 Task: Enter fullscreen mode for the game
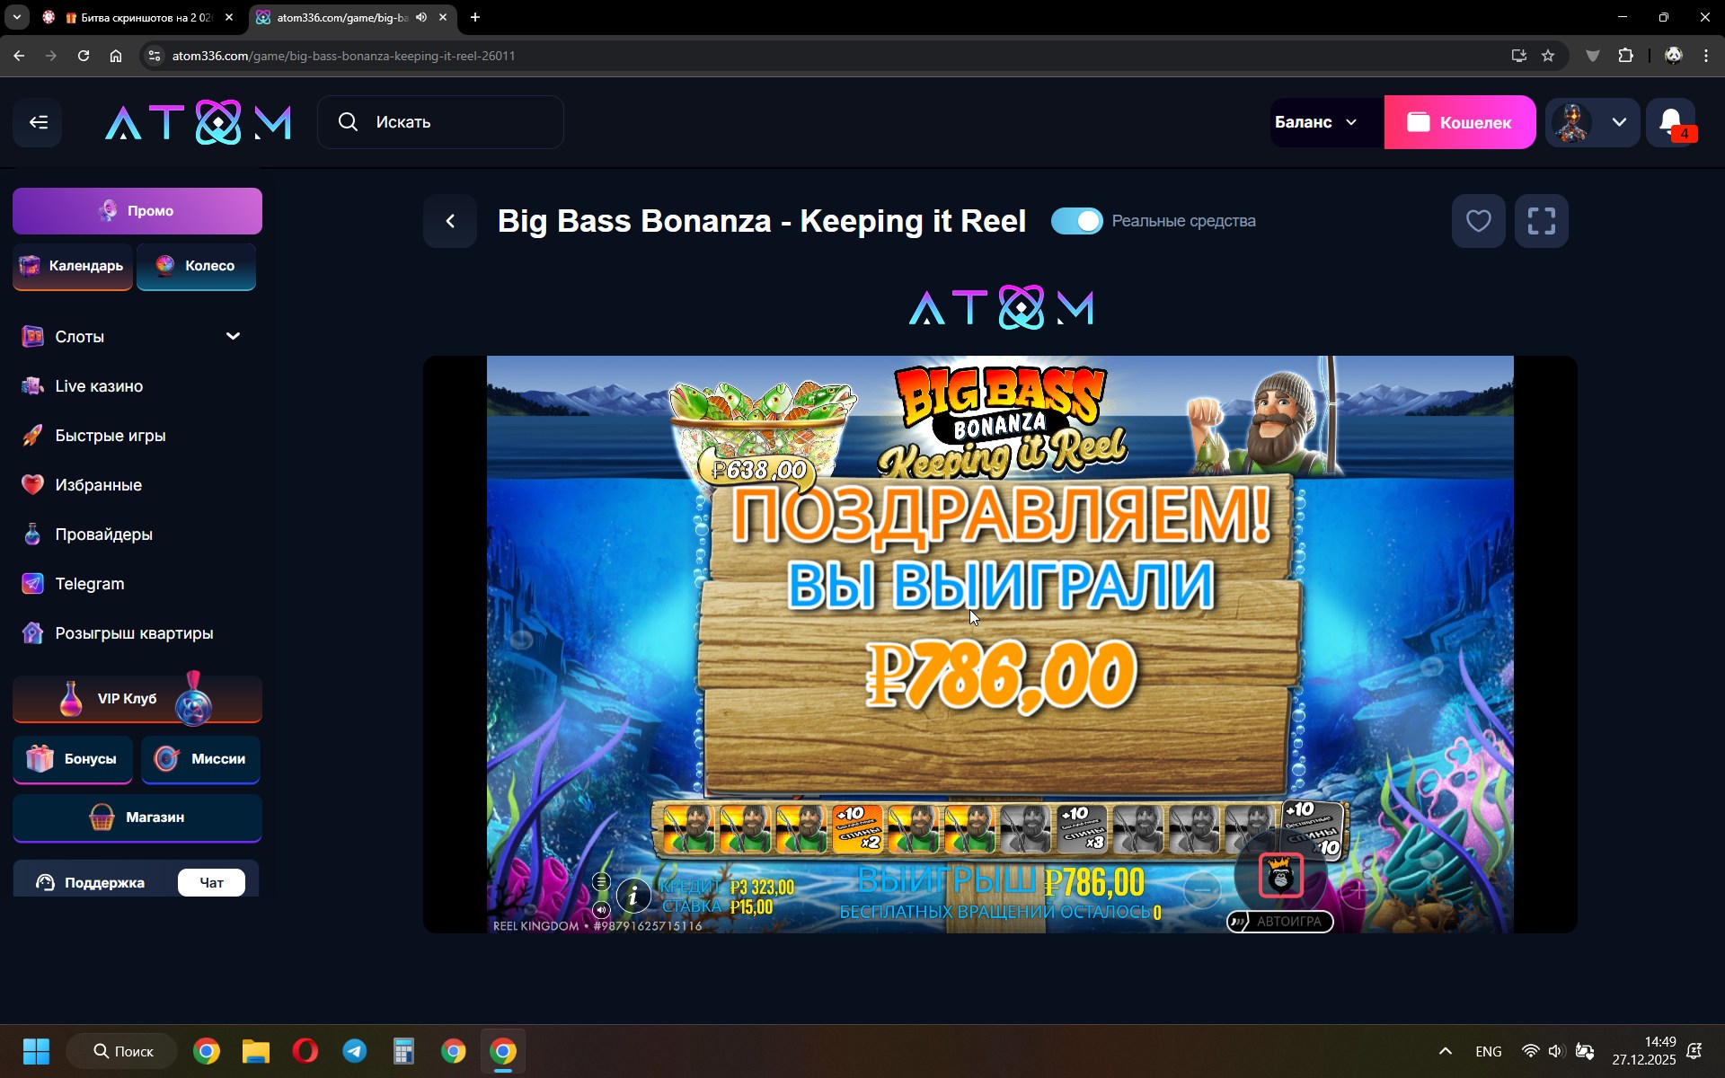1541,221
